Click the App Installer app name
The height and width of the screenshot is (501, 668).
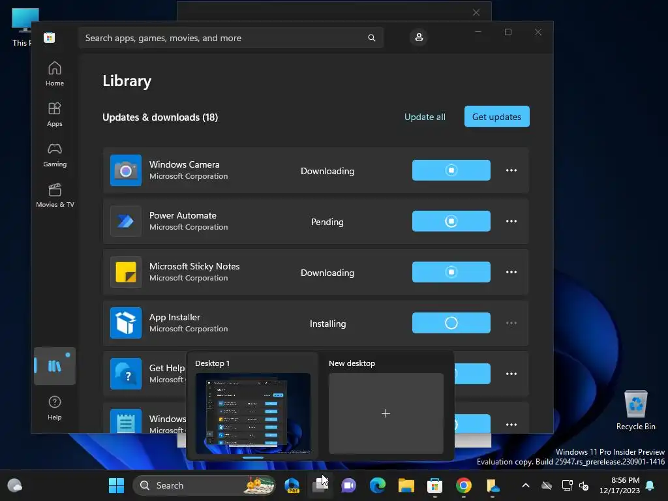(x=175, y=318)
